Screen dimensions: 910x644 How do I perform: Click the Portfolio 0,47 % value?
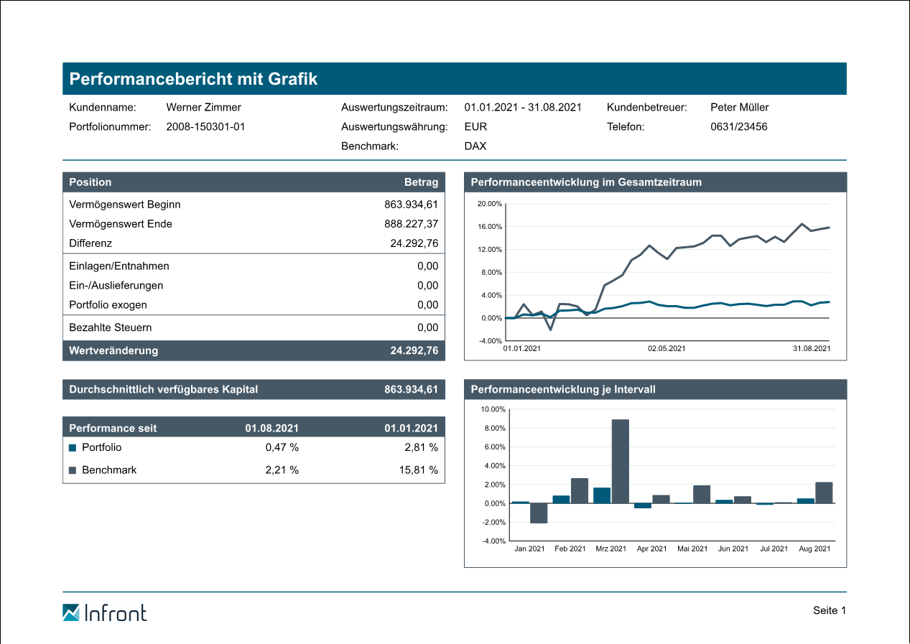pos(282,447)
